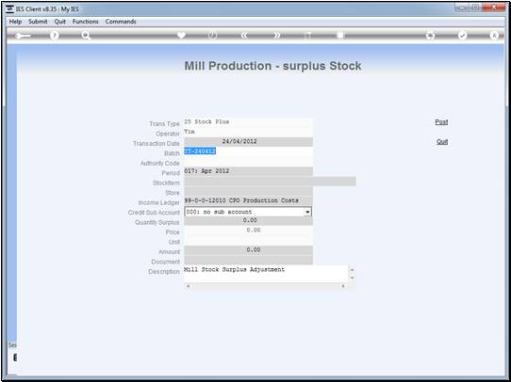Open the Submit menu
The height and width of the screenshot is (382, 511).
[x=38, y=22]
